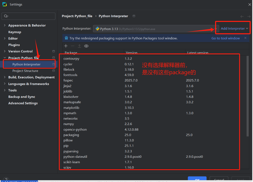253x182 pixels.
Task: Open the Keymap settings page
Action: pyautogui.click(x=15, y=32)
